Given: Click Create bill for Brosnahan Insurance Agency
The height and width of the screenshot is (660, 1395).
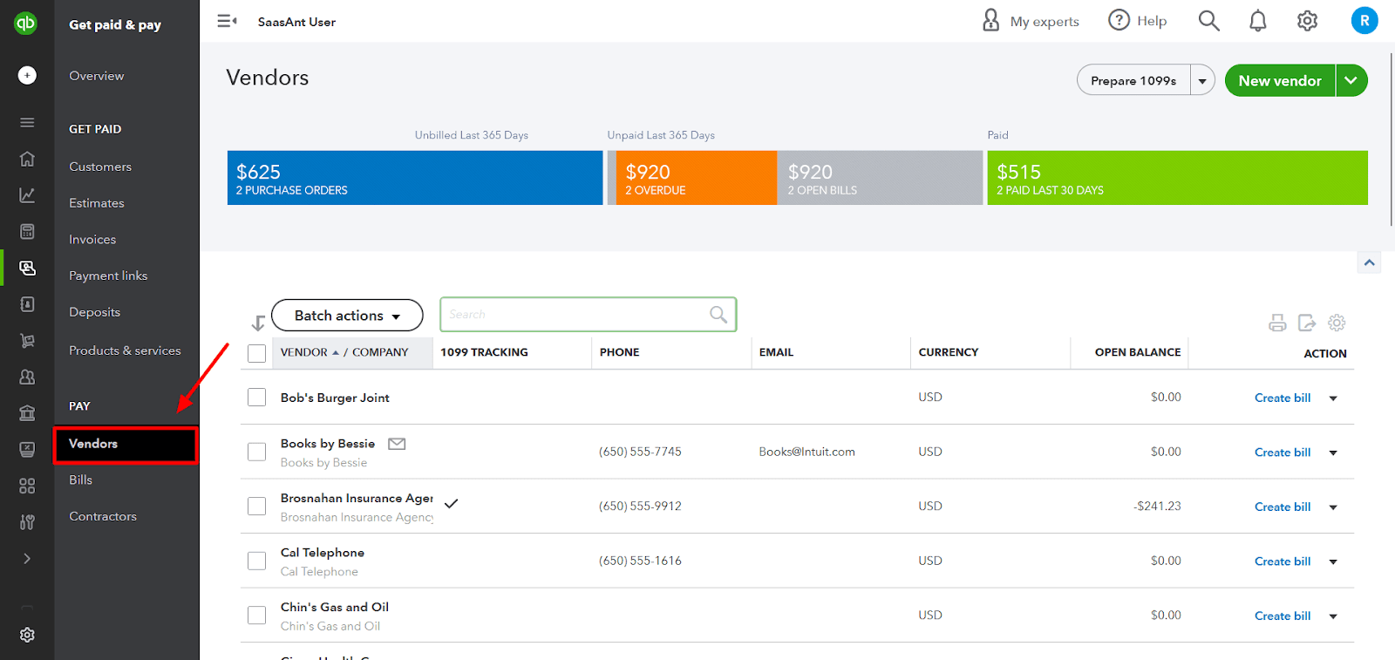Looking at the screenshot, I should coord(1283,507).
